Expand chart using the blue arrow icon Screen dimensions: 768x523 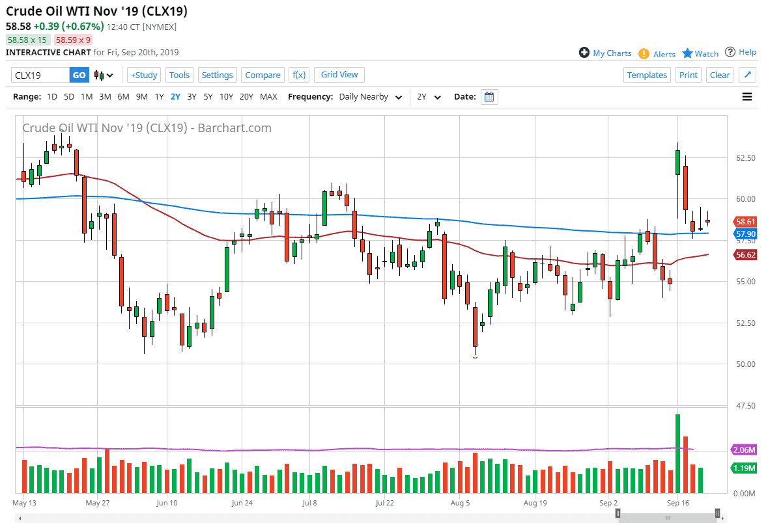point(747,75)
